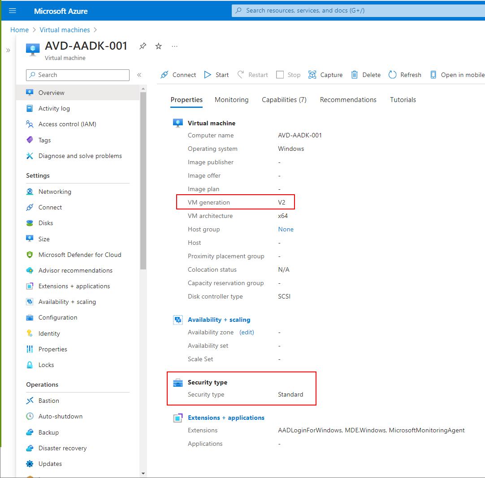Screen dimensions: 485x478
Task: Expand the collapsed left portal sidebar
Action: 9,50
